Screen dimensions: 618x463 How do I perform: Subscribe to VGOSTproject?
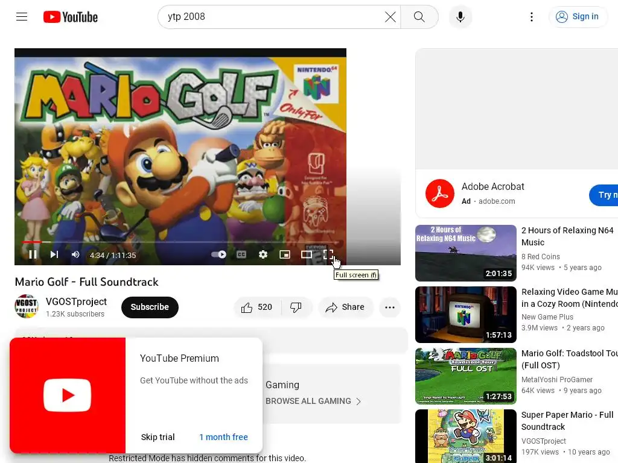tap(150, 307)
